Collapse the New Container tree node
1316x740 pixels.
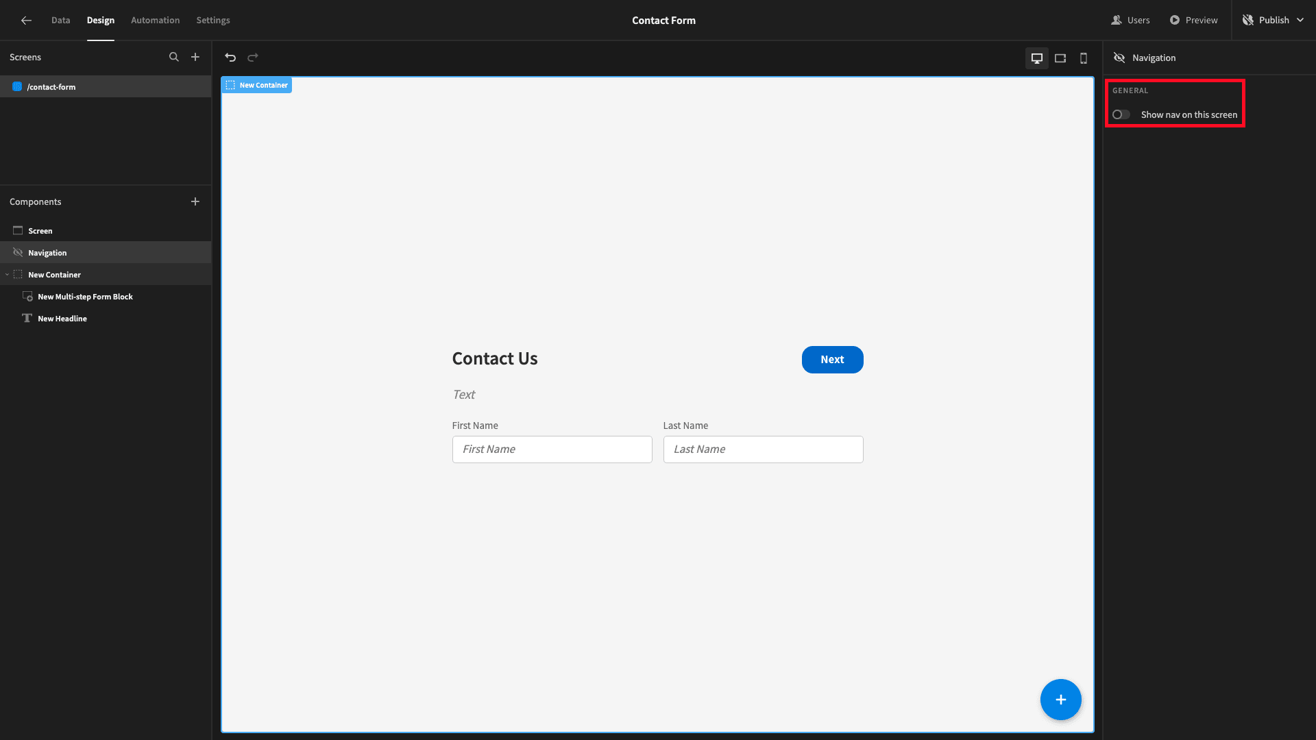(x=7, y=275)
